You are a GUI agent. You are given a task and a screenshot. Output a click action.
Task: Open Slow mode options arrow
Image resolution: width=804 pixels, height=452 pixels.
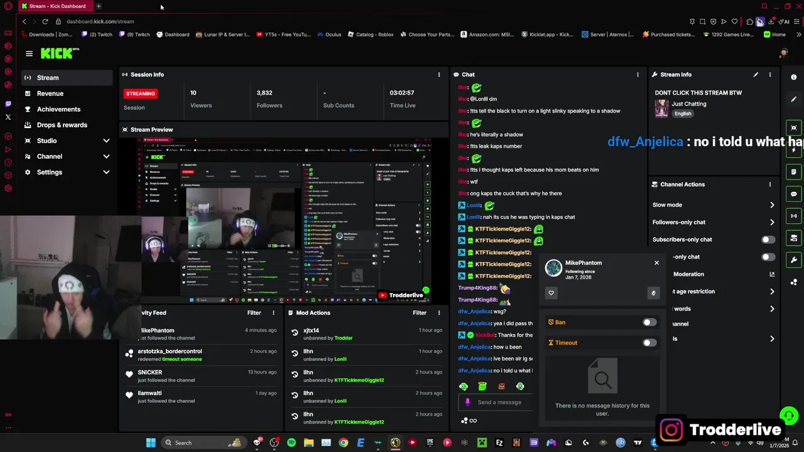(x=772, y=205)
